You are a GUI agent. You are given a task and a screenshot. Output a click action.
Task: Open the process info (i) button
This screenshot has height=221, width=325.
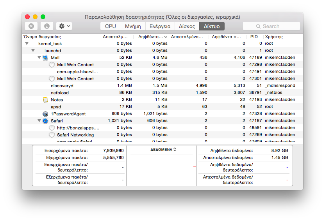(x=47, y=26)
